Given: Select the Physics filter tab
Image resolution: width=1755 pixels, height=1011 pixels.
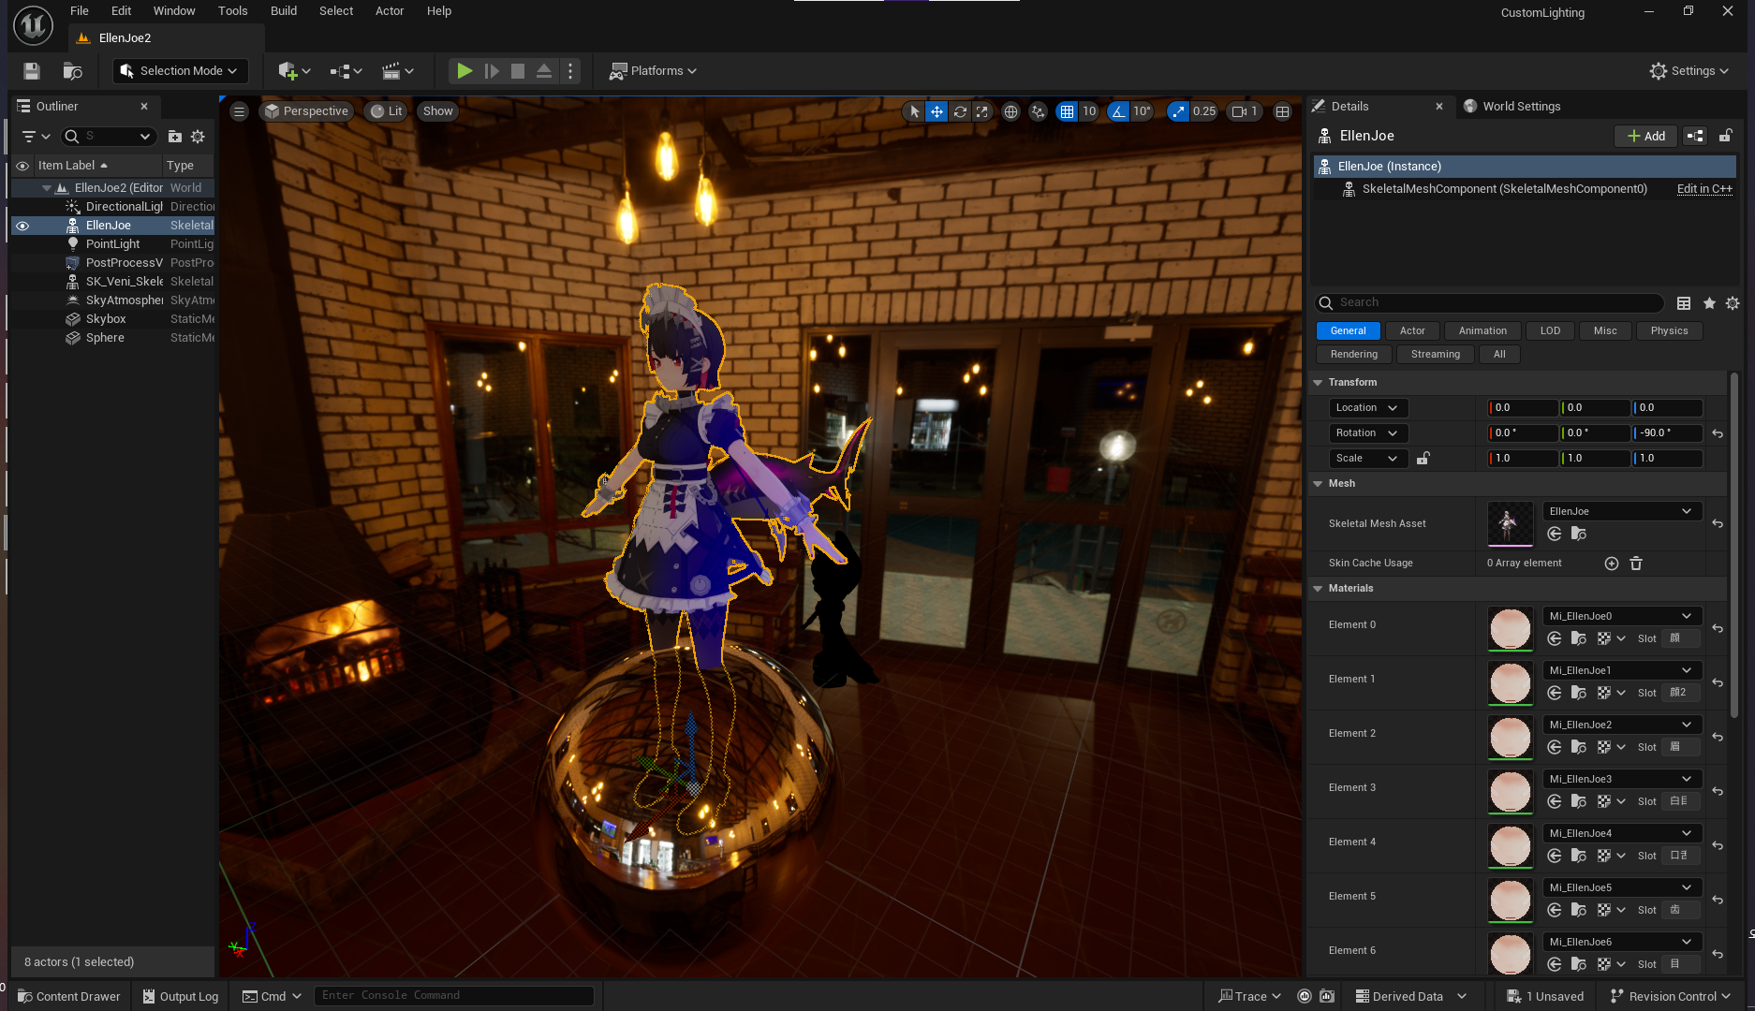Looking at the screenshot, I should (1669, 331).
